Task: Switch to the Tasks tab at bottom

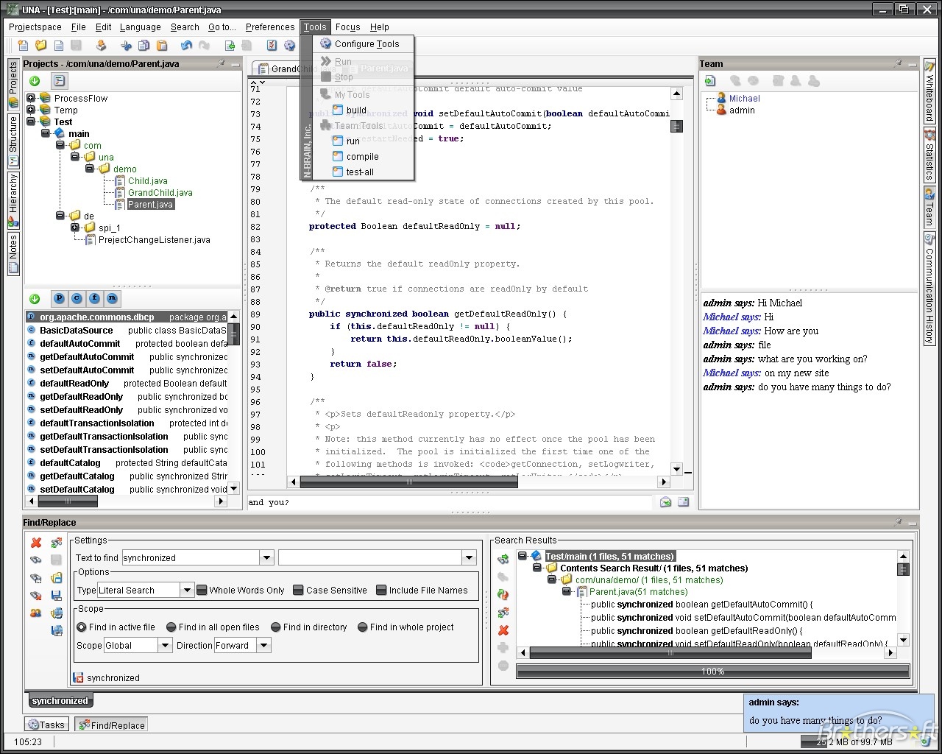Action: (46, 725)
